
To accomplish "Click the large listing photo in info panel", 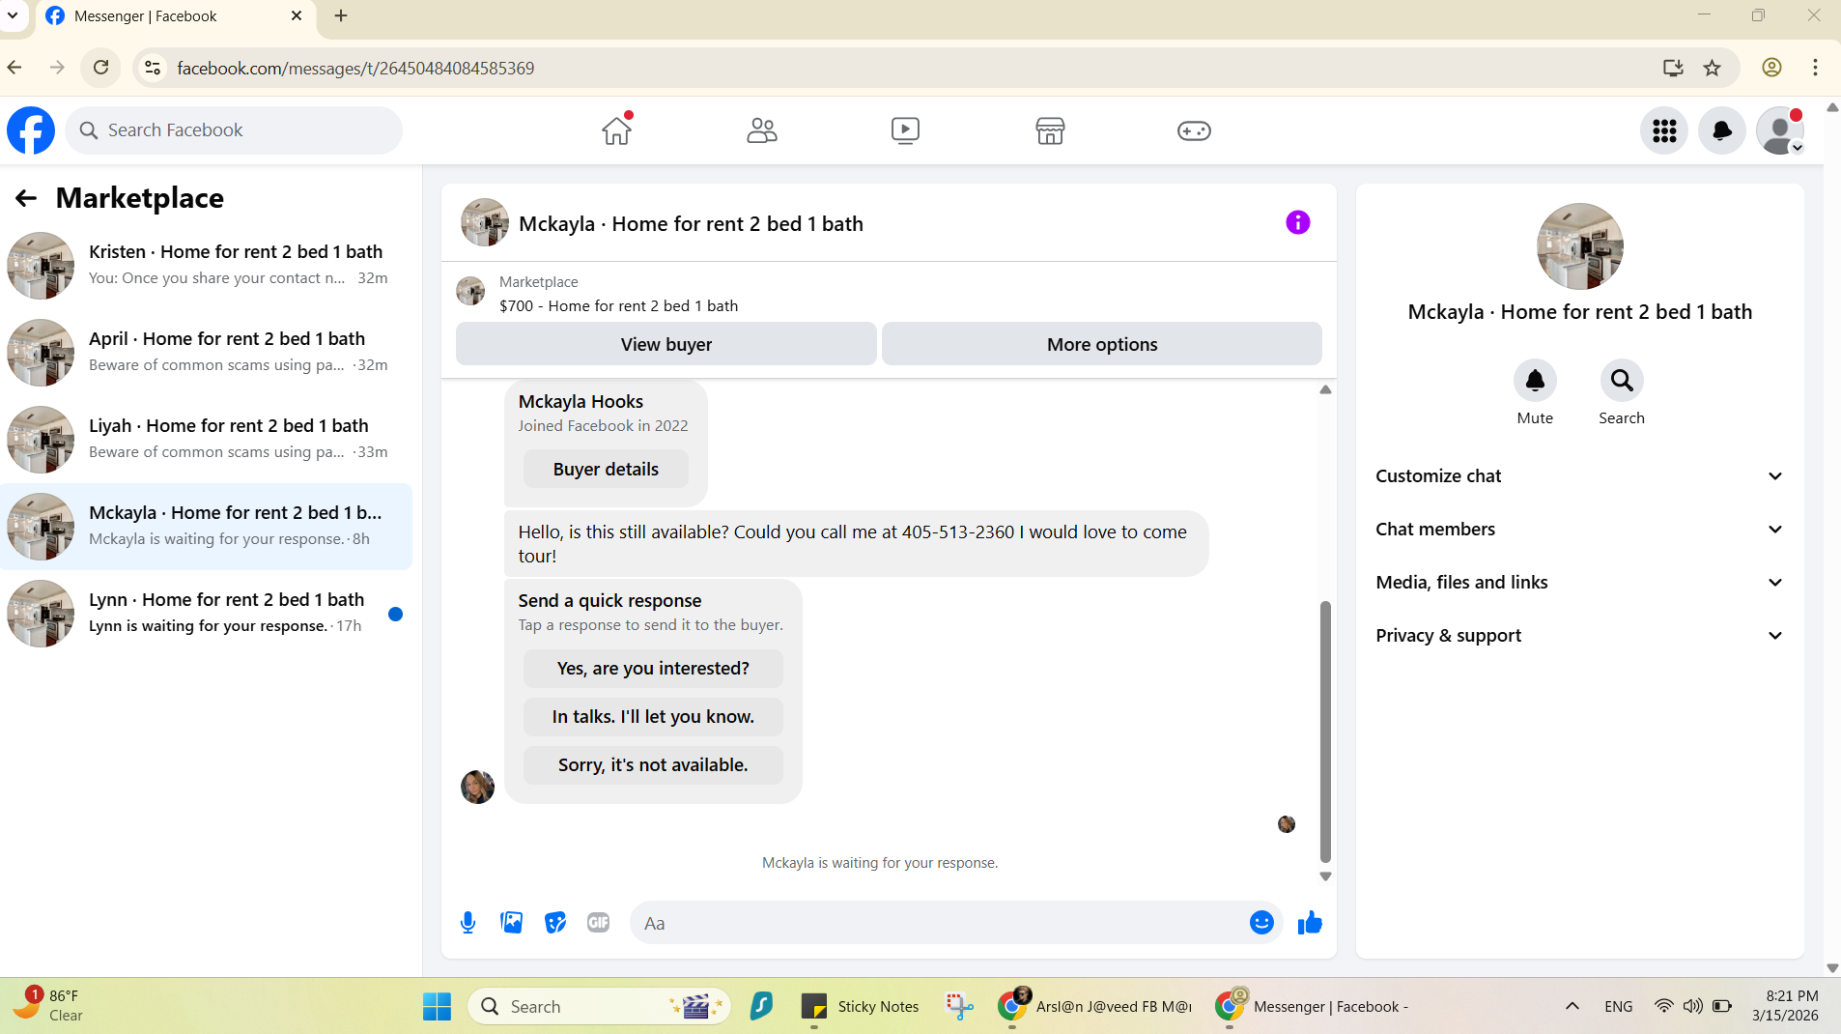I will [1579, 246].
